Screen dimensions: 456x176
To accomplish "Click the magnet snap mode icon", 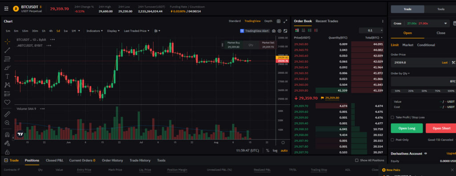I will click(7, 135).
